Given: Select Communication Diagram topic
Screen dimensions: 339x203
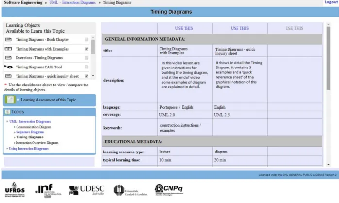Looking at the screenshot, I should tap(34, 127).
